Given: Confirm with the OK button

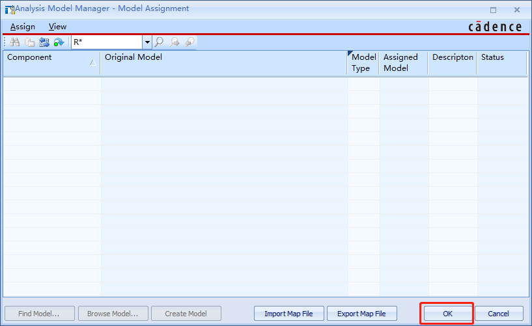Looking at the screenshot, I should pos(447,314).
